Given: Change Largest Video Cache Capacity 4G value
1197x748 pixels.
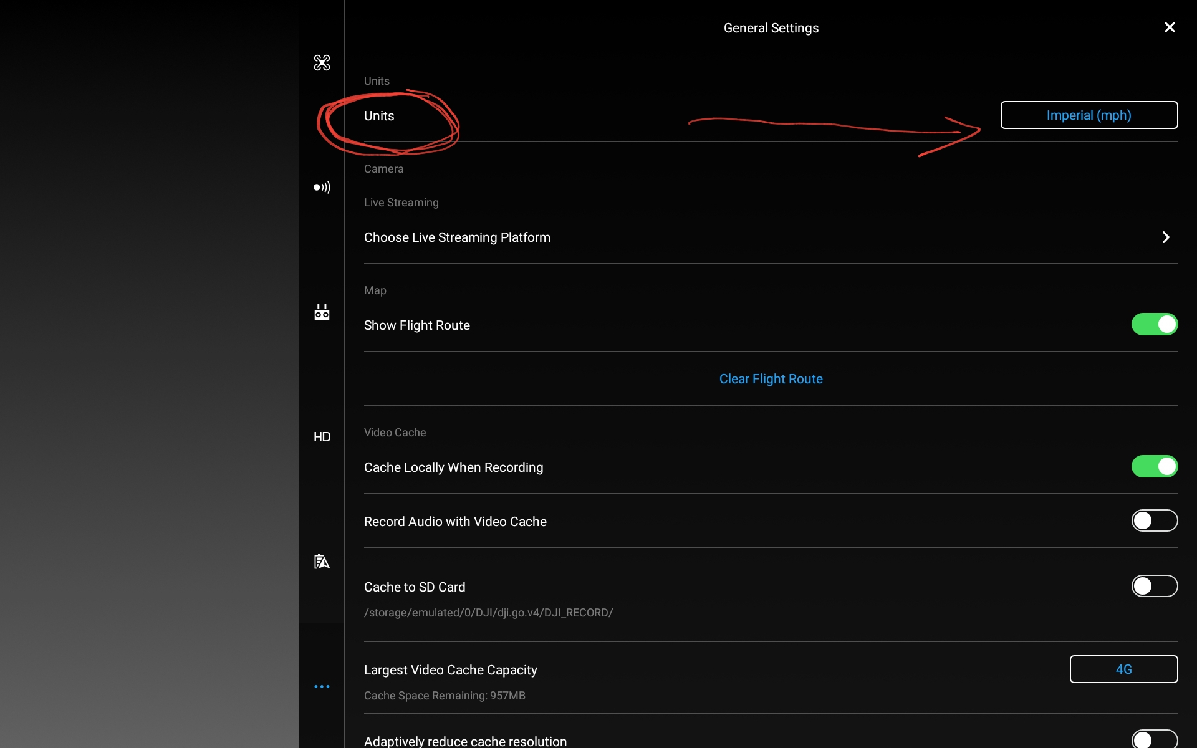Looking at the screenshot, I should click(x=1123, y=669).
